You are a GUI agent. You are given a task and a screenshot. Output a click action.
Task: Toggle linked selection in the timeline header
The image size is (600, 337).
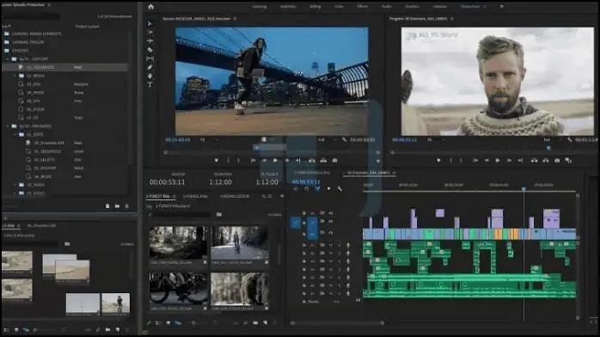coord(317,188)
